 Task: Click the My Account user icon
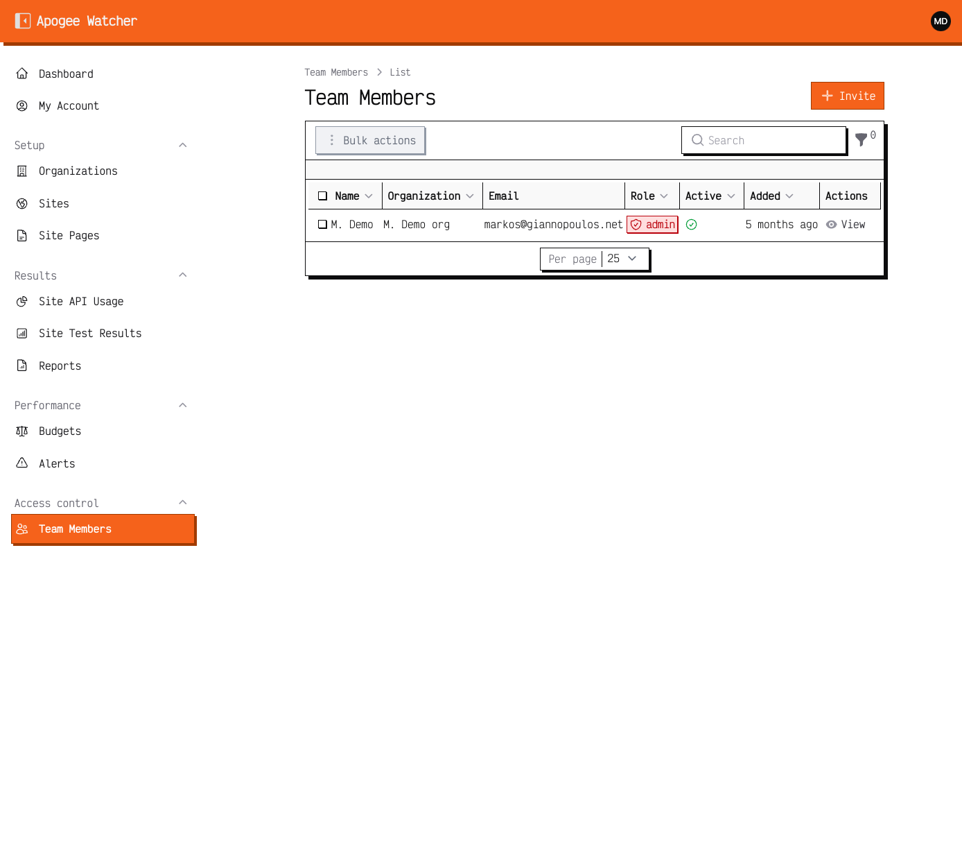pyautogui.click(x=22, y=106)
